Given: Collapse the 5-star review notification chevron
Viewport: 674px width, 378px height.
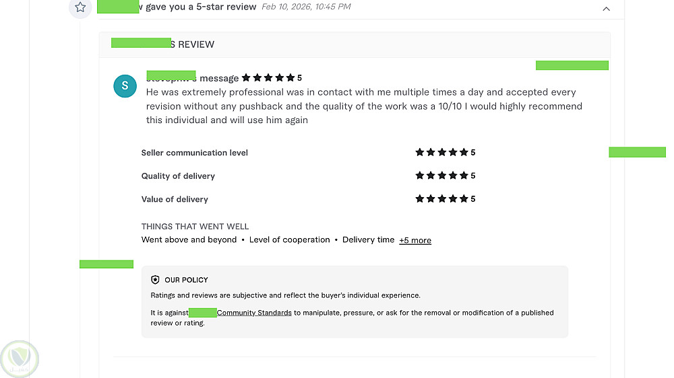Looking at the screenshot, I should (x=606, y=9).
